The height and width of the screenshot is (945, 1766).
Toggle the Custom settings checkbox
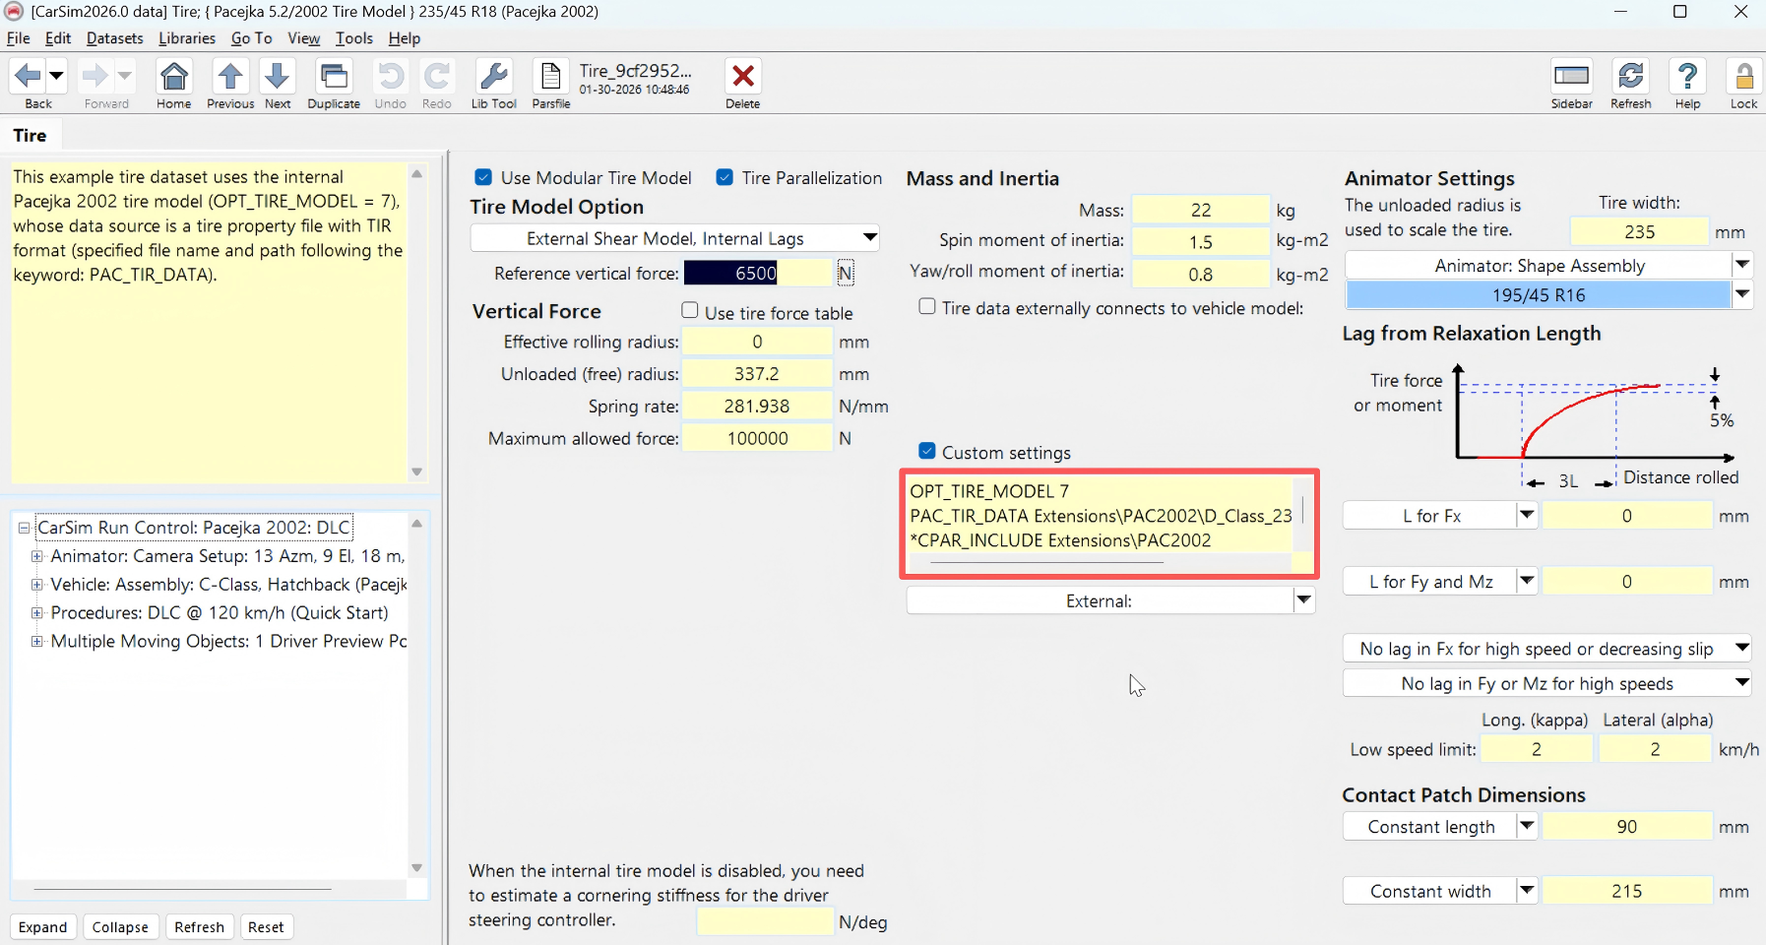click(927, 451)
